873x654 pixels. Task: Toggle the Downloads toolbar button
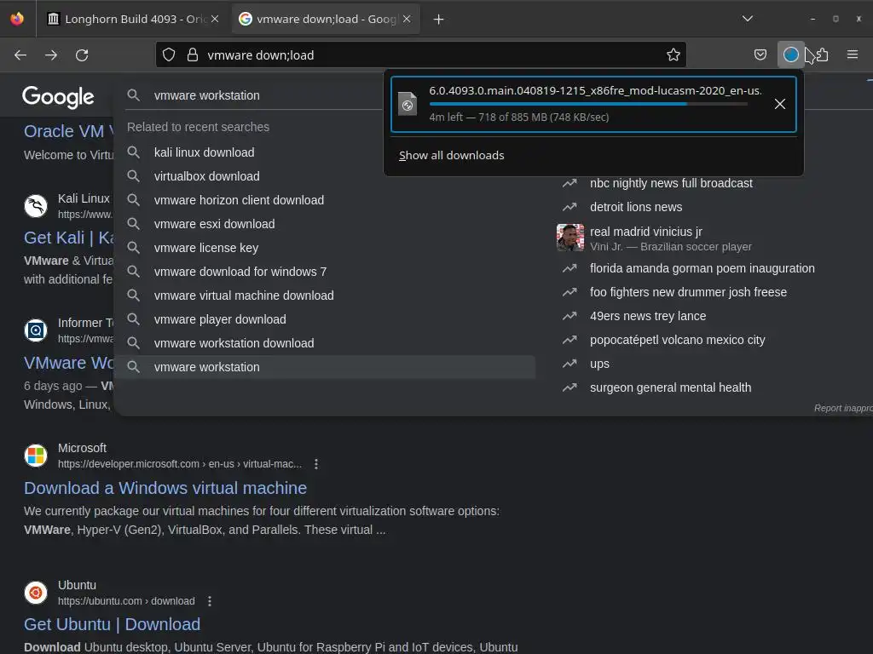pyautogui.click(x=790, y=54)
